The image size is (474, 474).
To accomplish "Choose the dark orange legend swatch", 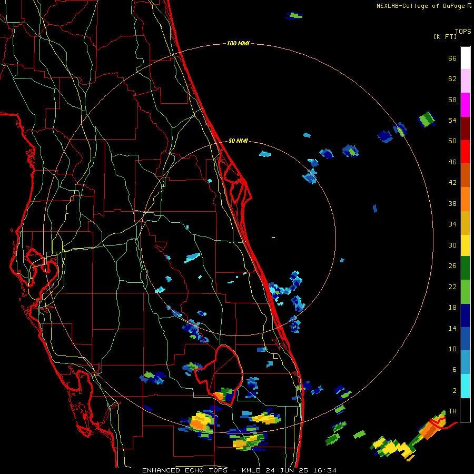I will pyautogui.click(x=465, y=175).
